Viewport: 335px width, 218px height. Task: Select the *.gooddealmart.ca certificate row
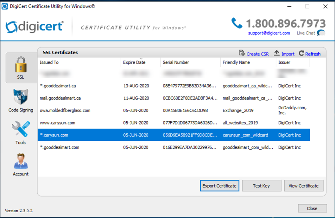pos(174,86)
